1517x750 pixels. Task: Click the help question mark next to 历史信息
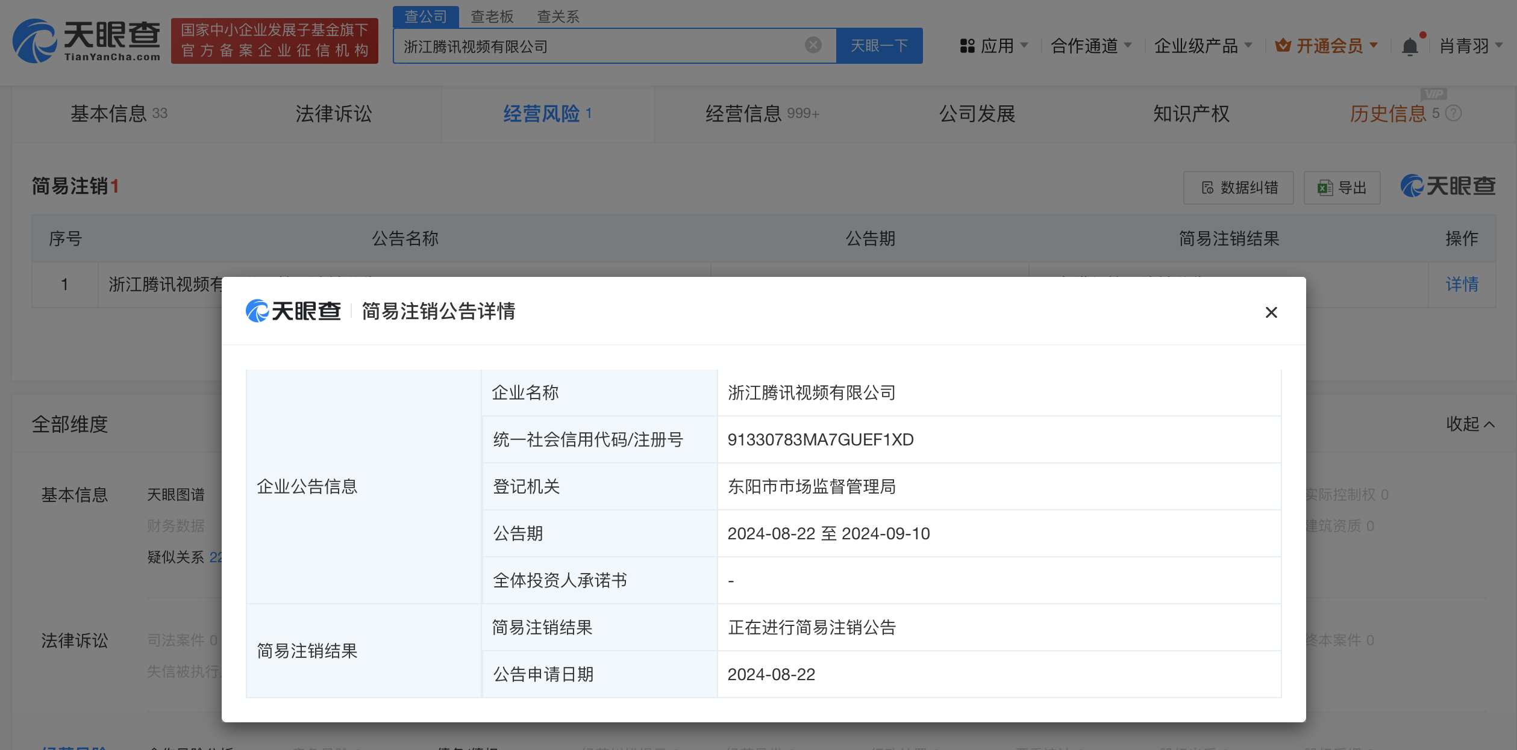(x=1454, y=114)
